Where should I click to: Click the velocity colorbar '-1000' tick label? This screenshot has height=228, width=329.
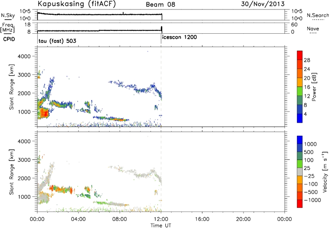312,200
